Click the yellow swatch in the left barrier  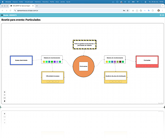(44, 62)
